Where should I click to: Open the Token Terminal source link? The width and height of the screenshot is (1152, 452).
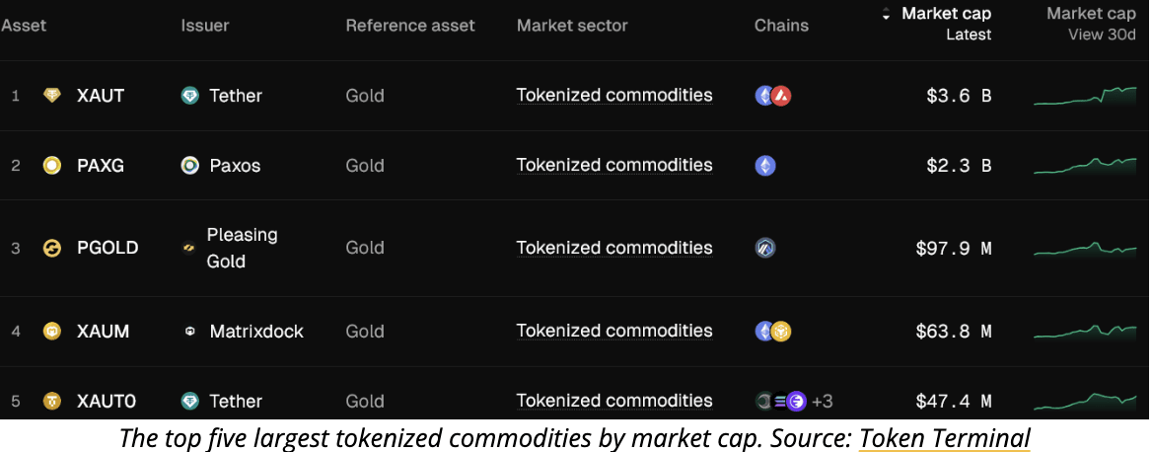pyautogui.click(x=944, y=436)
